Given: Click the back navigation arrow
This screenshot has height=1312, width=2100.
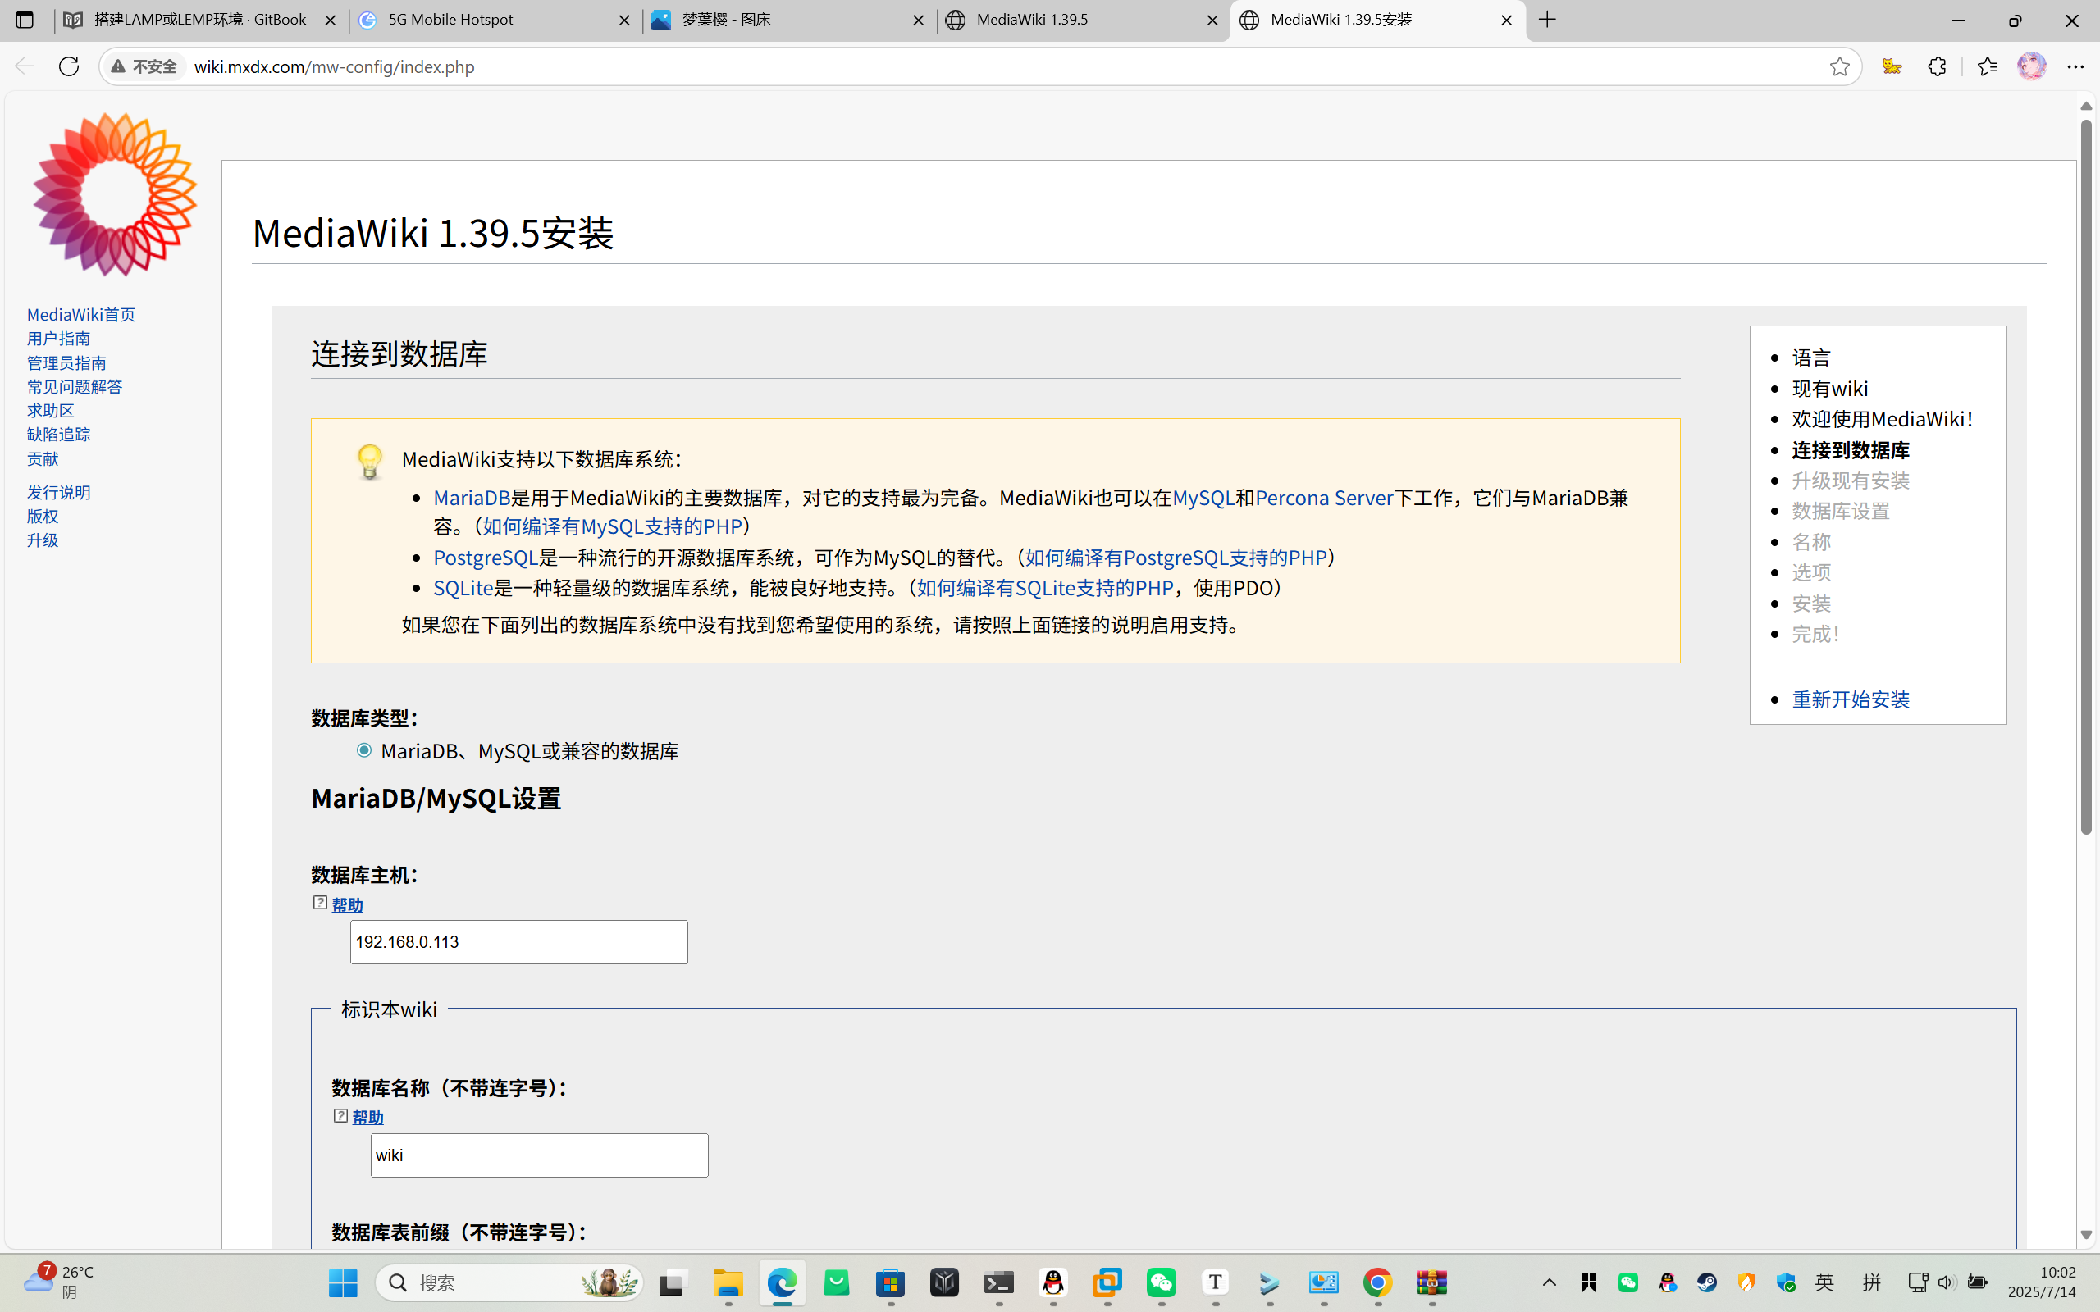Looking at the screenshot, I should [x=25, y=66].
